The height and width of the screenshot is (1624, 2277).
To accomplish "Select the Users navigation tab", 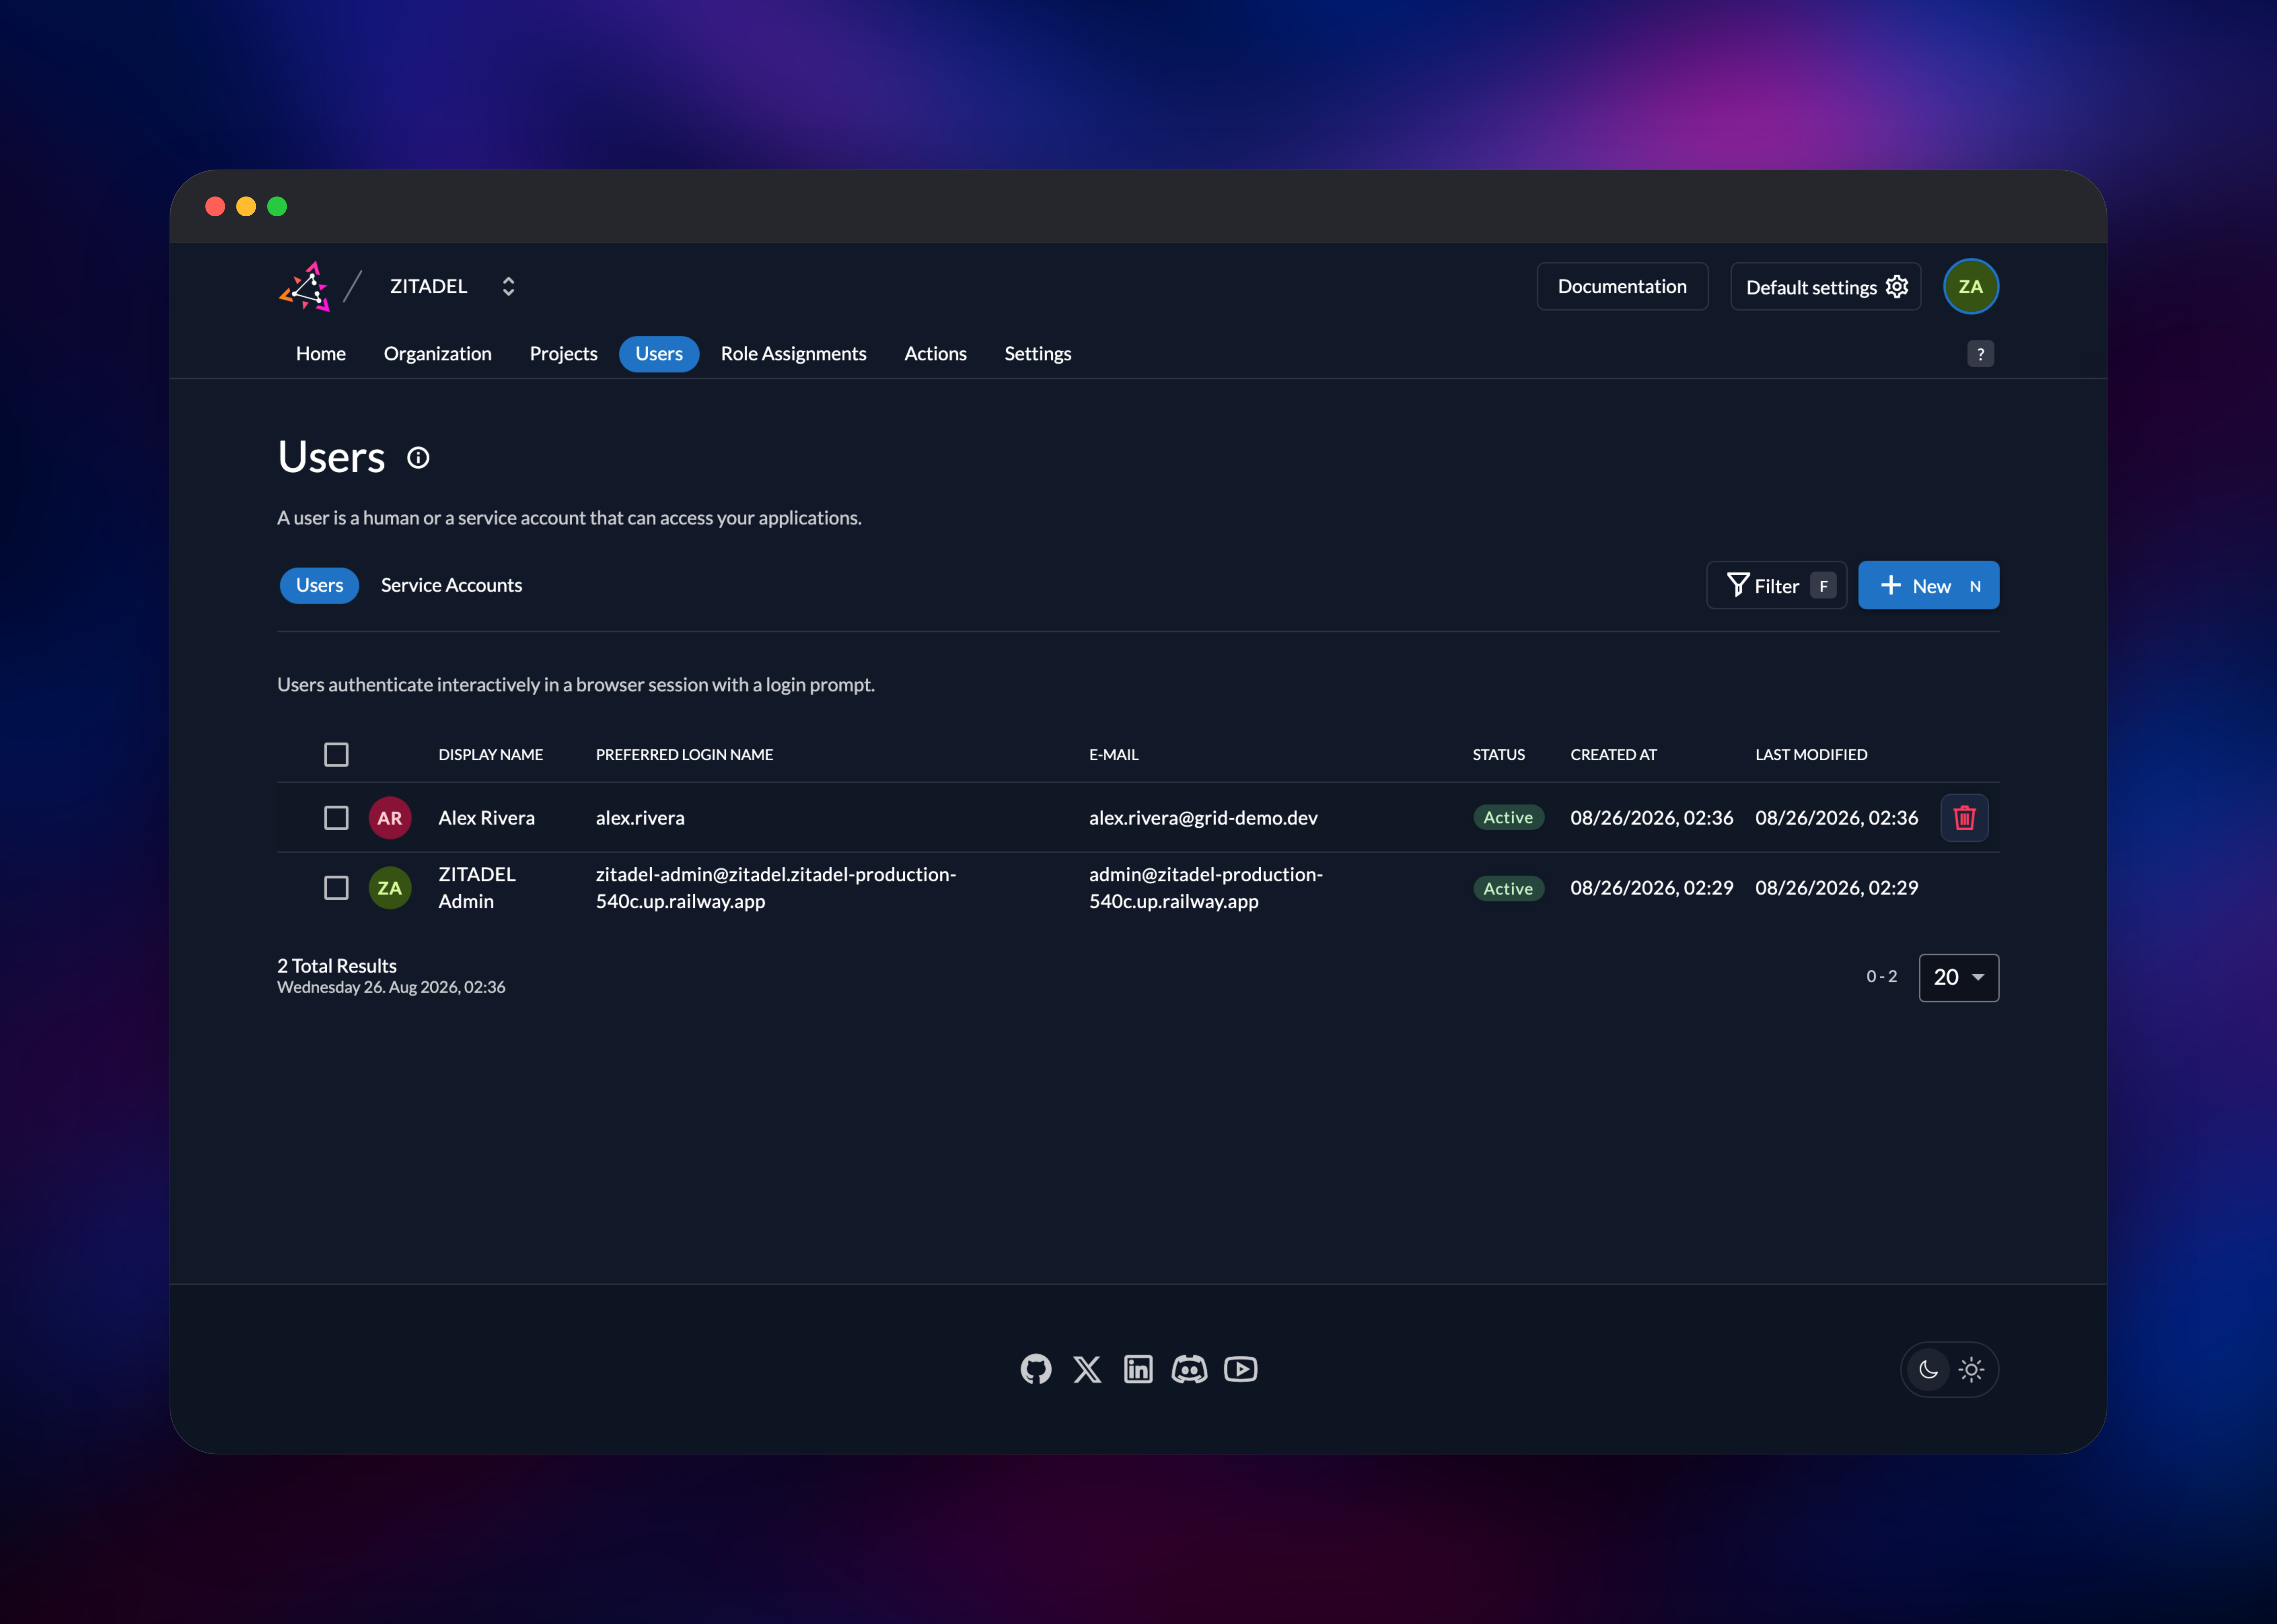I will tap(659, 354).
